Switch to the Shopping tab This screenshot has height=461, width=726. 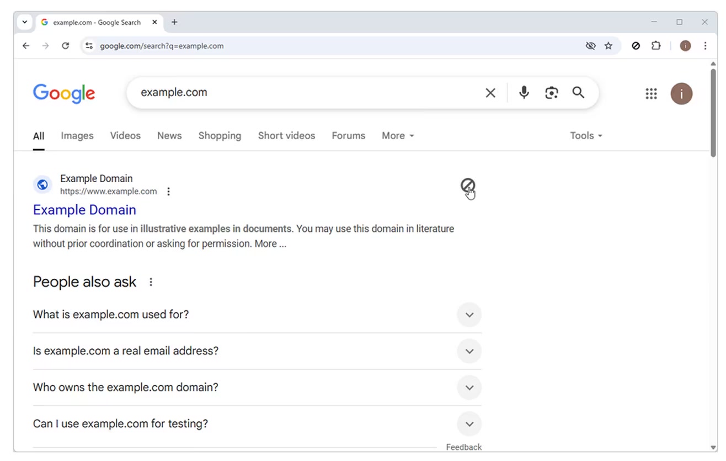[x=220, y=136]
